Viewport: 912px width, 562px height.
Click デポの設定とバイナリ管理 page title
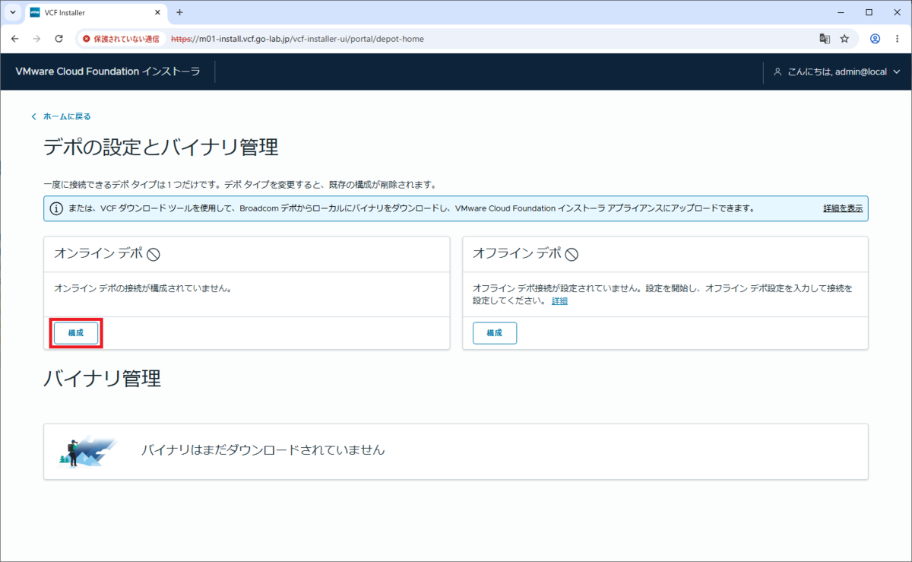tap(161, 146)
